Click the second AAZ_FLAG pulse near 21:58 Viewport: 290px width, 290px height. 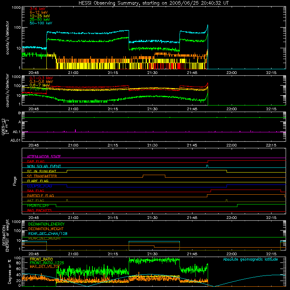coord(227,200)
